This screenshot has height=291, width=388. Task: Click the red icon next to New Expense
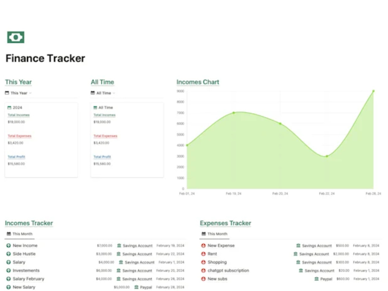point(203,246)
